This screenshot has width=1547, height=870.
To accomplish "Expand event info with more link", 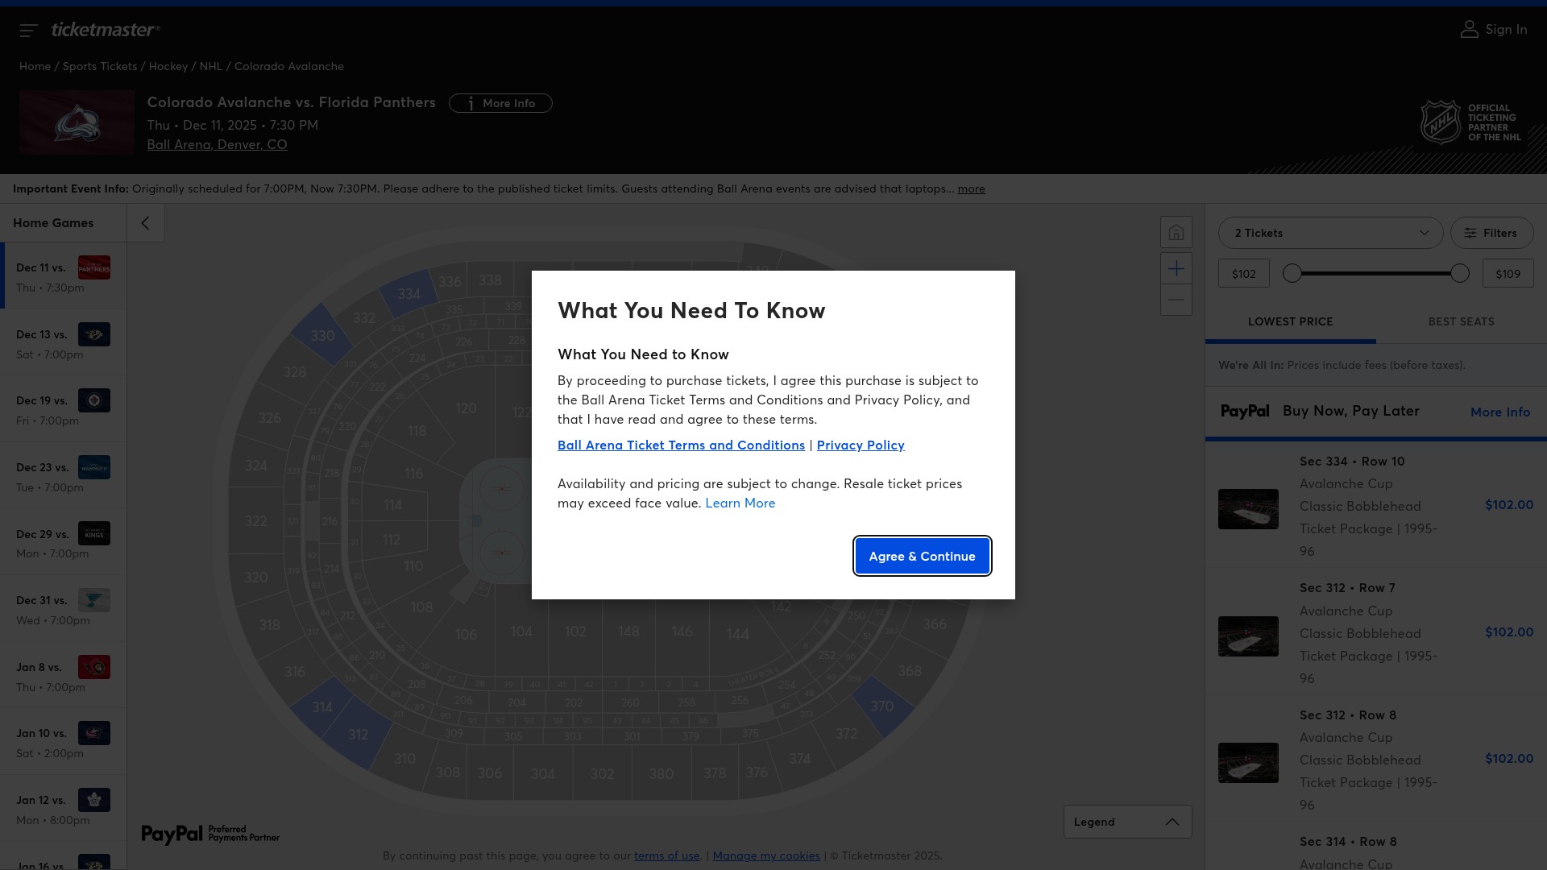I will pos(971,188).
